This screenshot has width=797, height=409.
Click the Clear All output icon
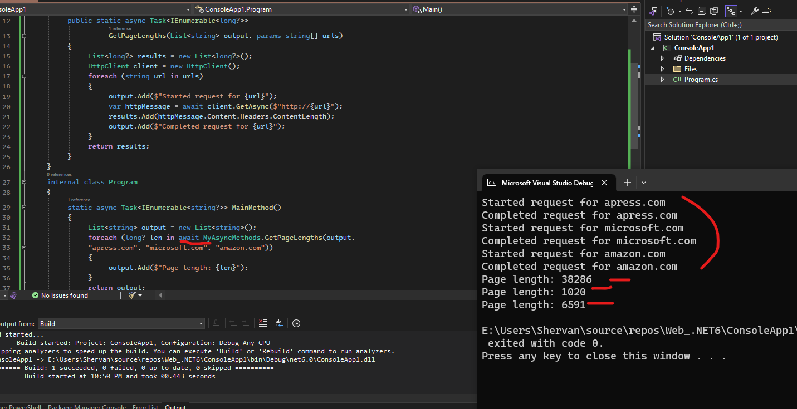coord(263,323)
